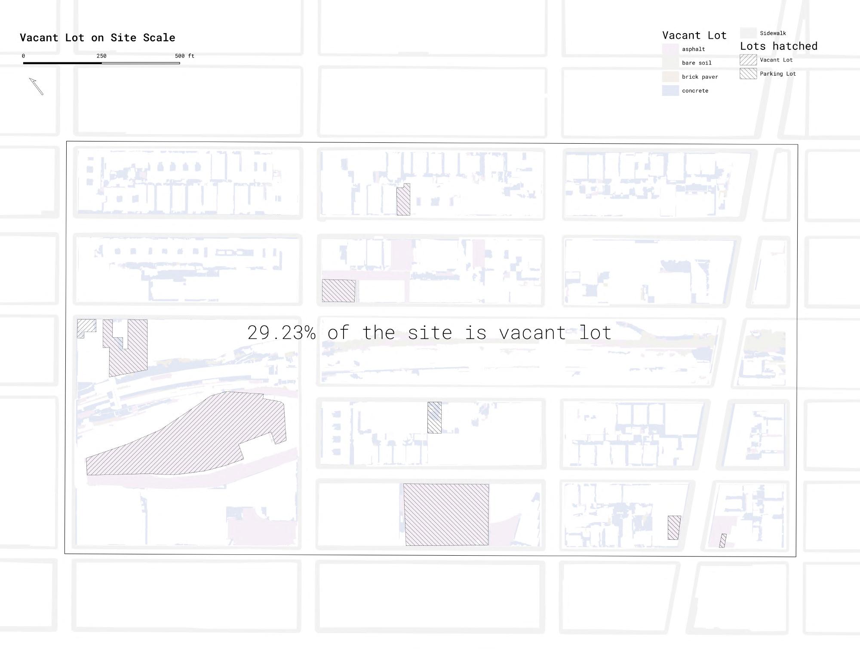Click the small hatched lot in top-middle block
Viewport: 860px width, 649px height.
tap(403, 201)
